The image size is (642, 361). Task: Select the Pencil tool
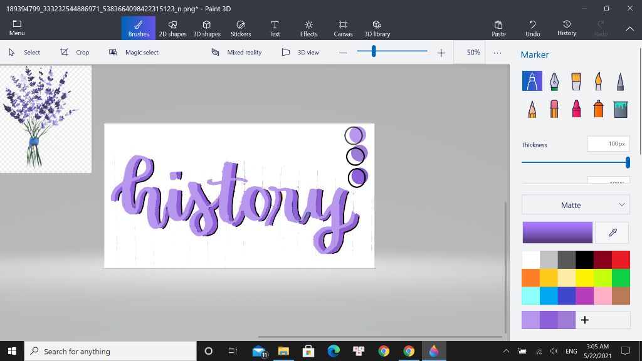coord(532,109)
